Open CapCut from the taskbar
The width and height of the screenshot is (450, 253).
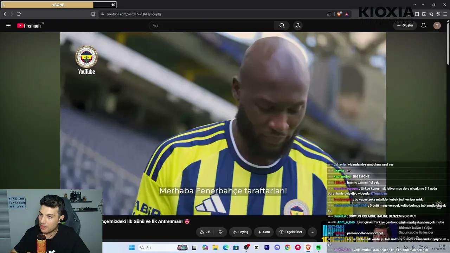click(x=257, y=247)
